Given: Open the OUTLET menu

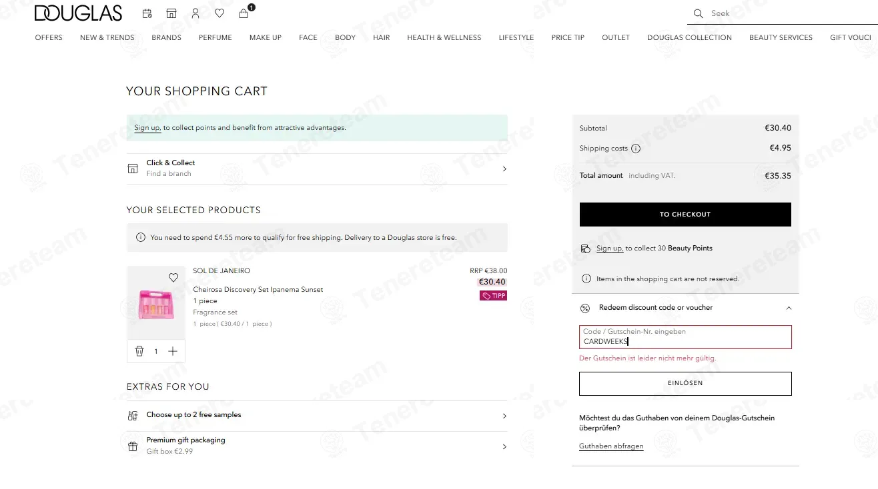Looking at the screenshot, I should pyautogui.click(x=616, y=37).
